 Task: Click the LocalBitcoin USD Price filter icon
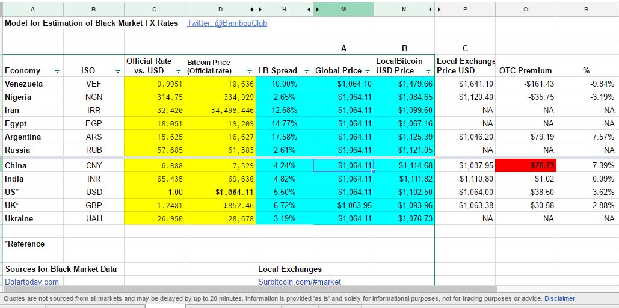click(x=428, y=70)
